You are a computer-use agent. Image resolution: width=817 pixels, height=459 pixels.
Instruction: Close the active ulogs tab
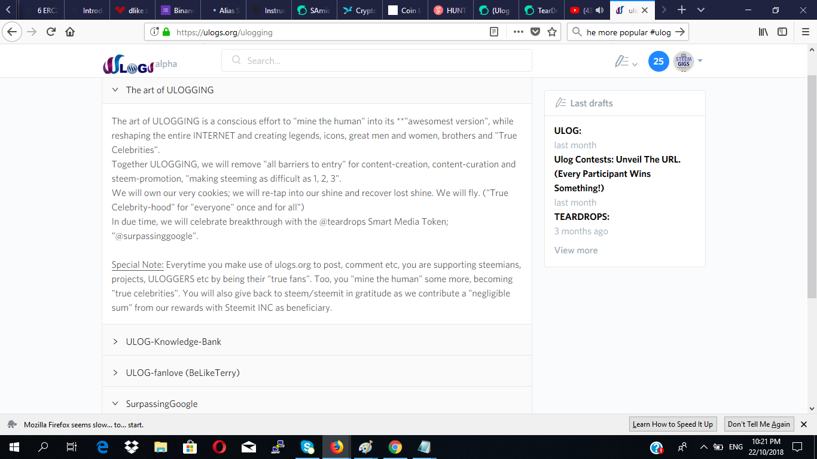point(644,11)
